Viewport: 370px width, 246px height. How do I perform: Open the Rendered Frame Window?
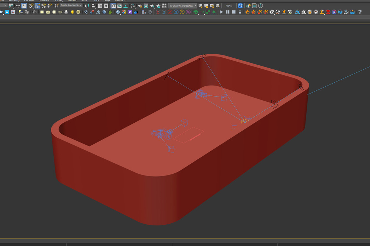point(146,6)
